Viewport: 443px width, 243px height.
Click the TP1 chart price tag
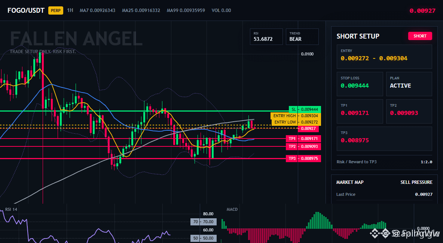tap(303, 139)
